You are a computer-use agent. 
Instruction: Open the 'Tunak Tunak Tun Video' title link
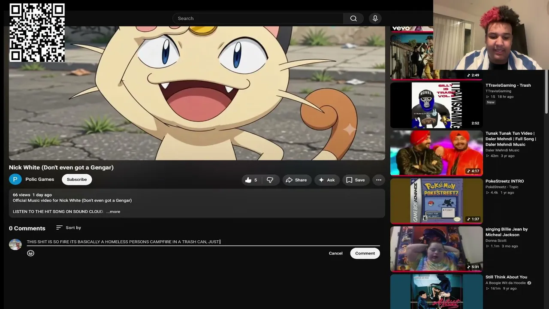511,139
